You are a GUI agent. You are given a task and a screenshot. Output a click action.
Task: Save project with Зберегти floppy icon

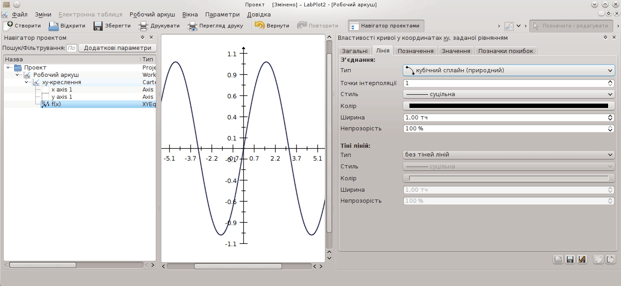click(98, 26)
